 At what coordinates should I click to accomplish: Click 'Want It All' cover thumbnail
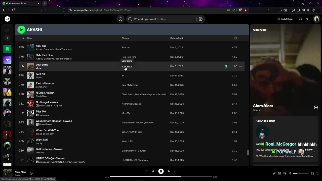pos(30,141)
